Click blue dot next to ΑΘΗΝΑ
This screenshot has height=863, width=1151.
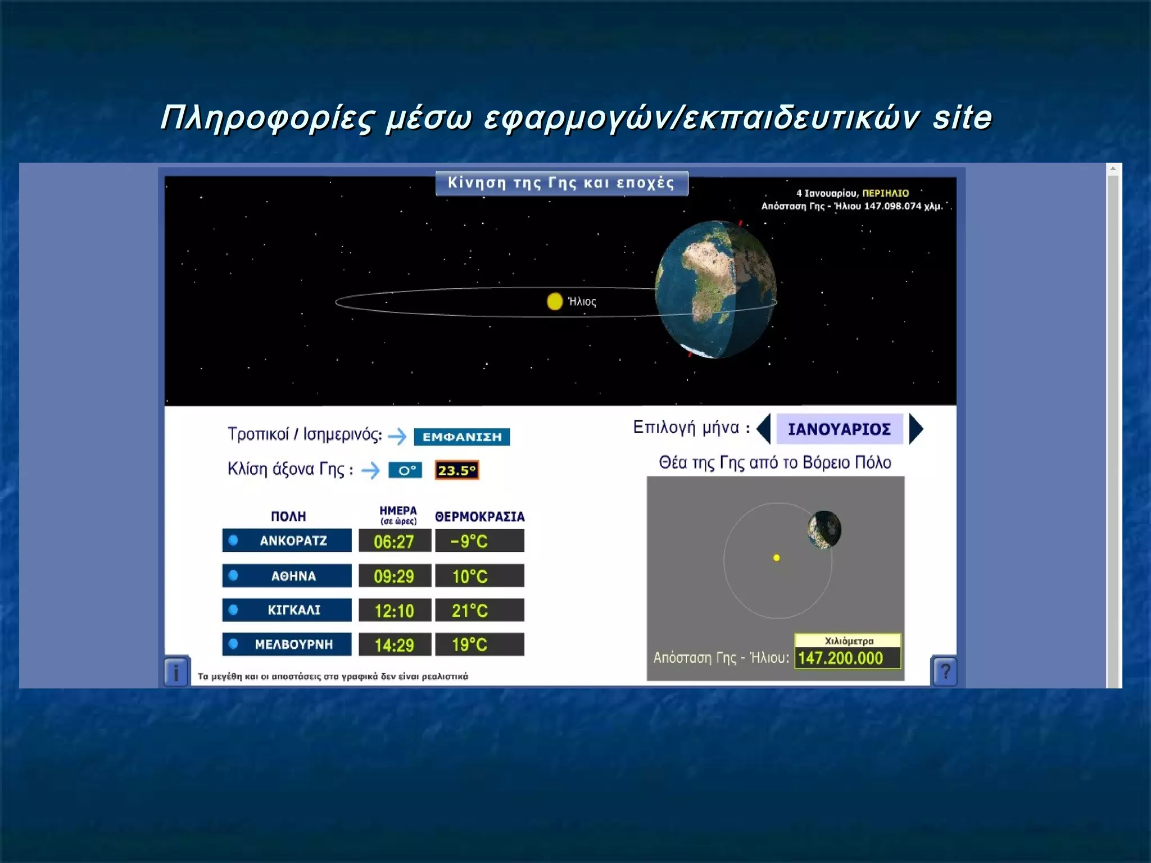point(233,575)
